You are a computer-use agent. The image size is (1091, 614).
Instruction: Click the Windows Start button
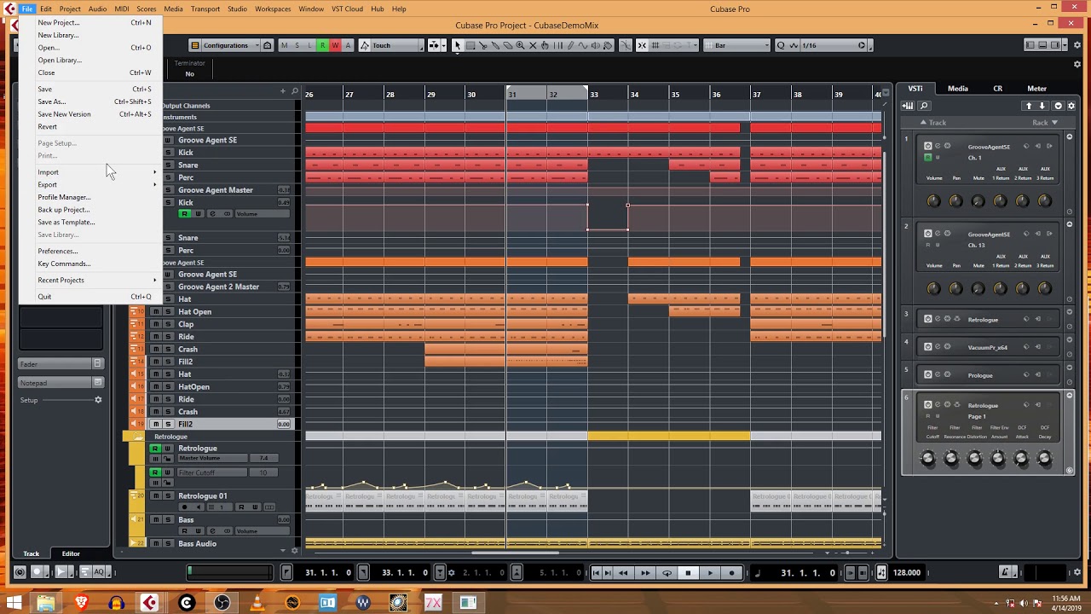14,603
